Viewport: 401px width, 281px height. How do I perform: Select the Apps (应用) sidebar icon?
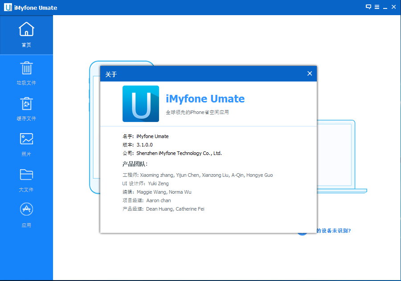26,209
